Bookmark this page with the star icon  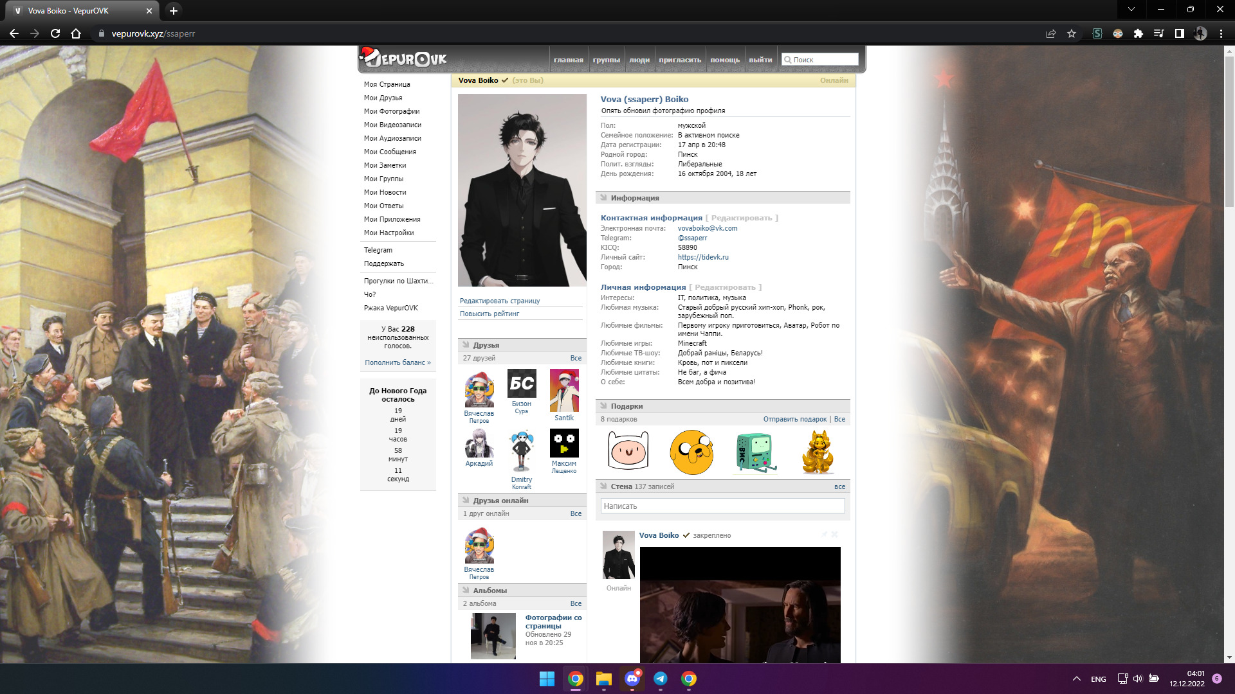tap(1072, 33)
